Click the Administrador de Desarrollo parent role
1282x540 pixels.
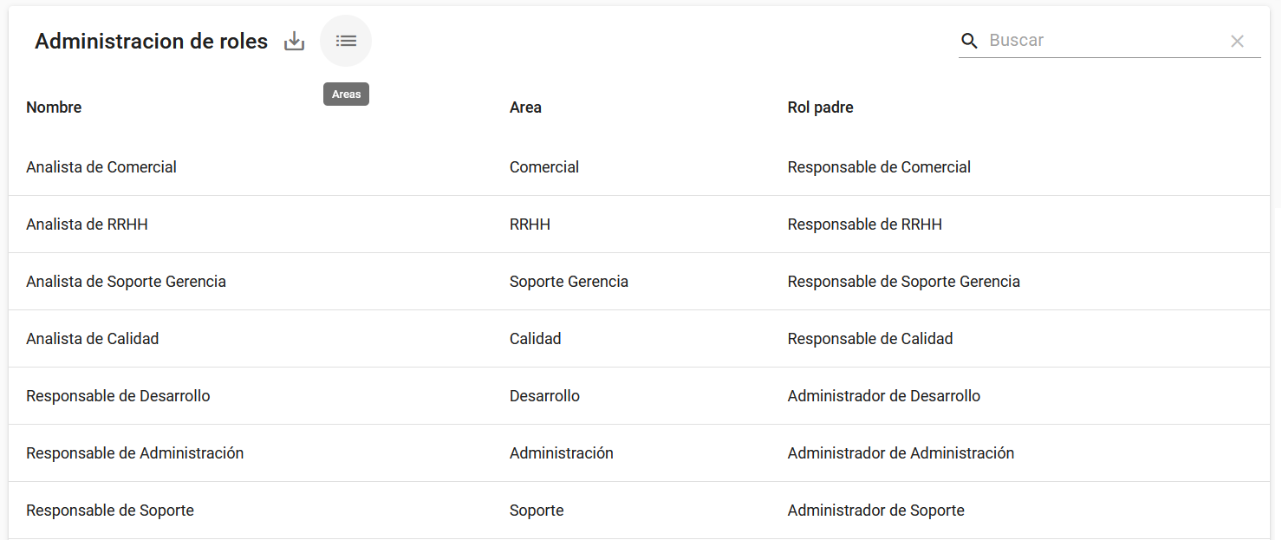coord(883,396)
